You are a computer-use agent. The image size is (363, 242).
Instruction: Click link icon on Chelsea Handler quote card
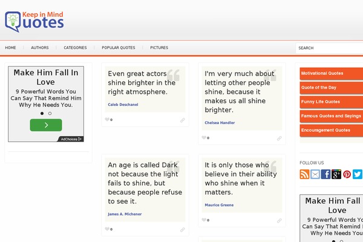279,139
